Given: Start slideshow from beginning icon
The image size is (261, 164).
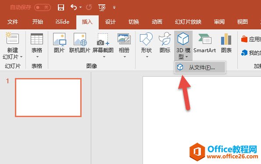Looking at the screenshot, I should [x=102, y=7].
